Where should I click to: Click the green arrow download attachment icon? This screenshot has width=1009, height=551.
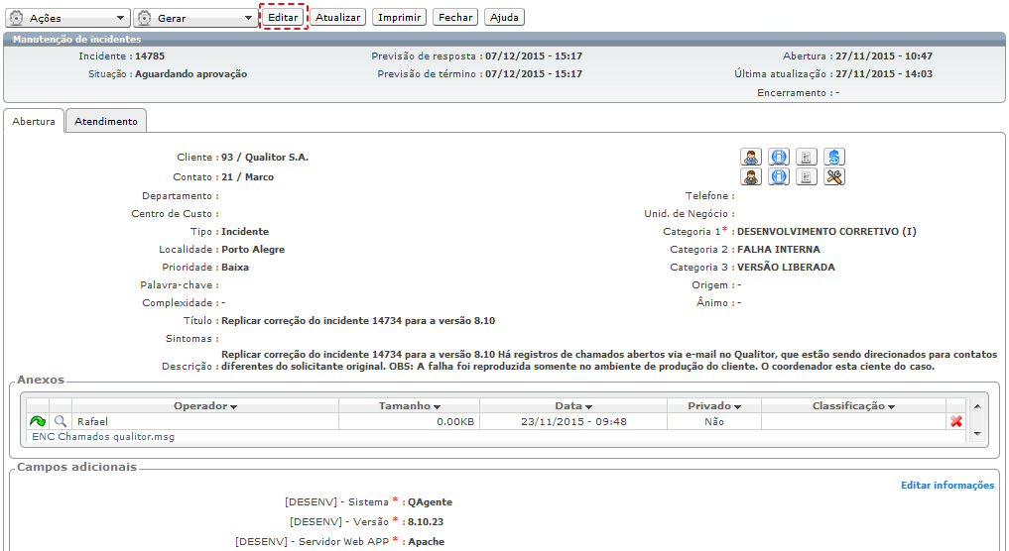point(38,421)
